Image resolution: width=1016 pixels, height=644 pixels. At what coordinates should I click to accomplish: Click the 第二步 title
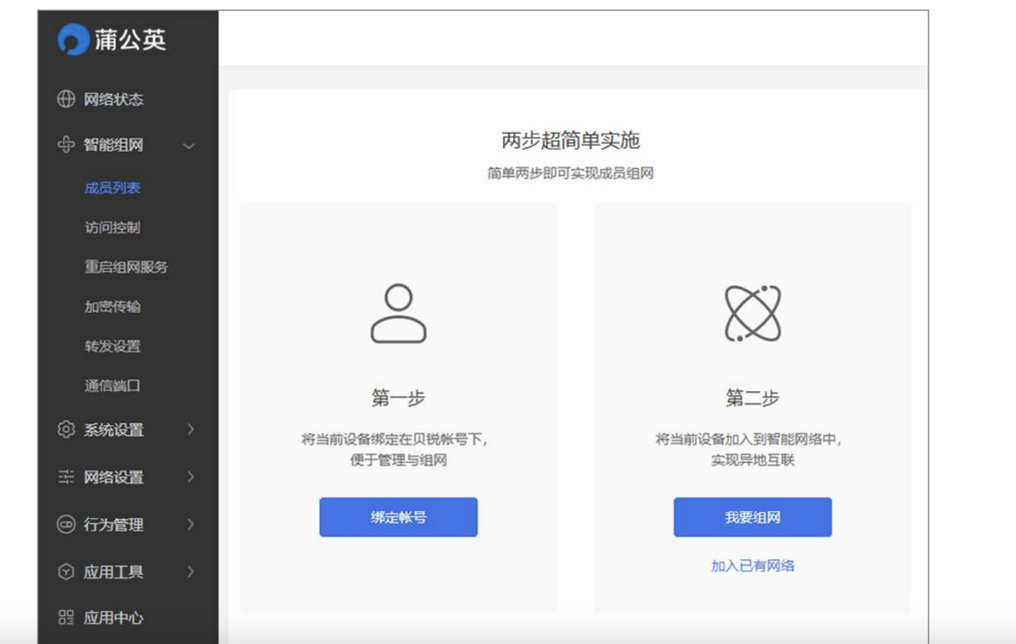click(753, 398)
